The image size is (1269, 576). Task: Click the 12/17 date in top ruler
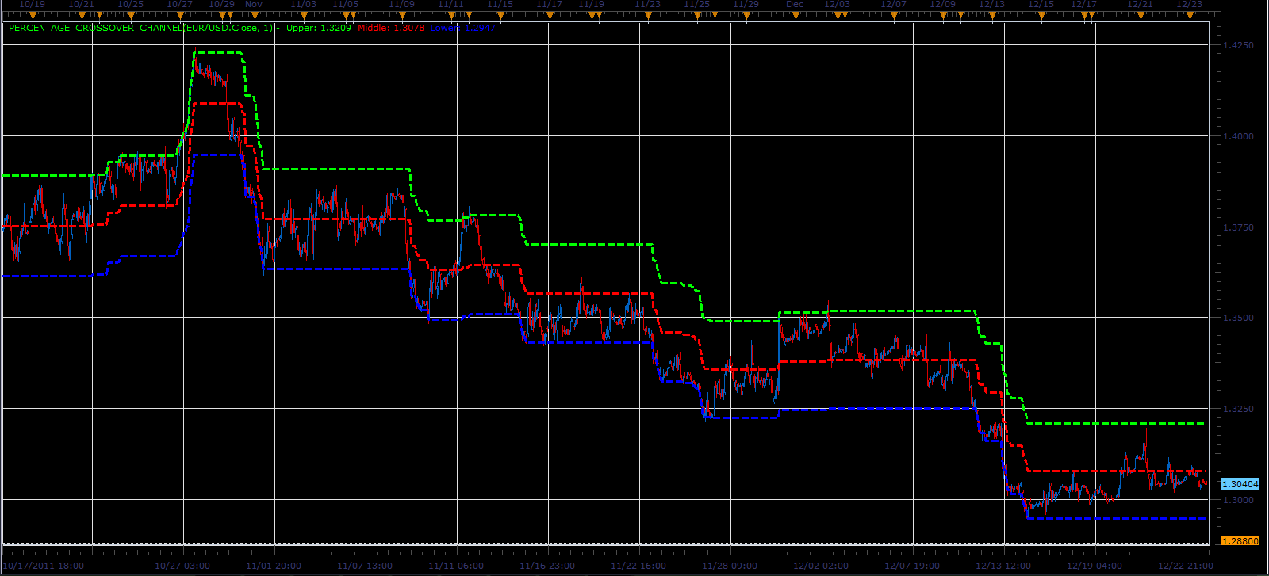(1083, 5)
